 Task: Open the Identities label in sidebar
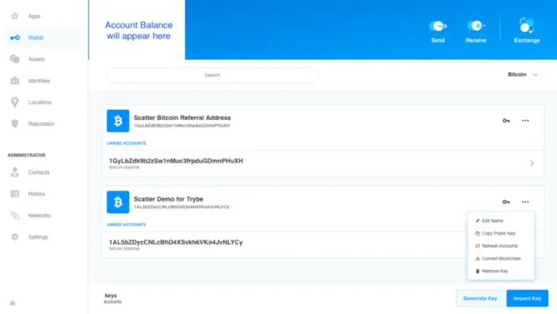pos(39,81)
